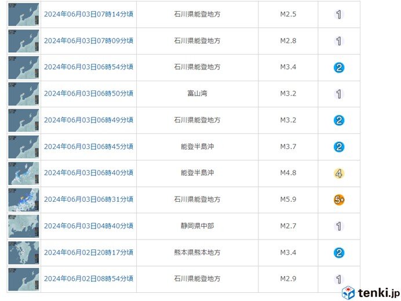This screenshot has width=401, height=301.
Task: Select M3.2 magnitude in 富山湾 row
Action: (x=288, y=94)
